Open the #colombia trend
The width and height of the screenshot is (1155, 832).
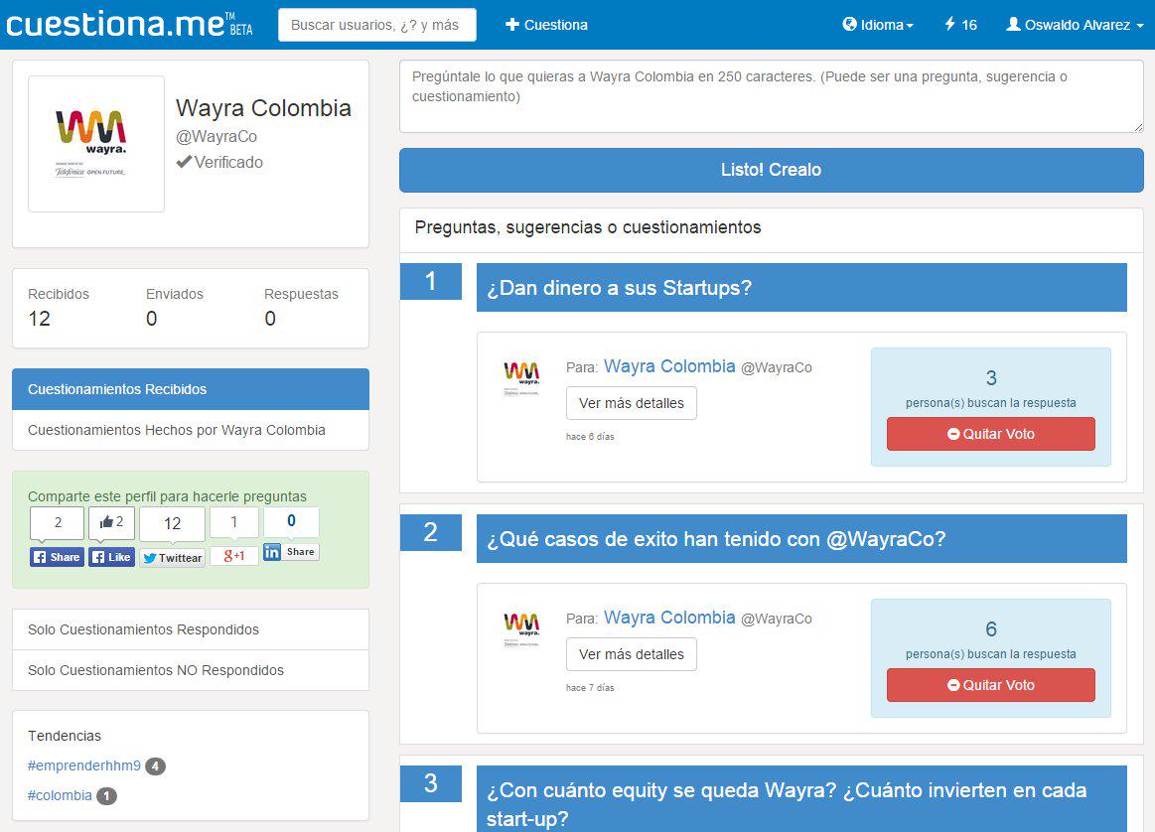pyautogui.click(x=60, y=795)
